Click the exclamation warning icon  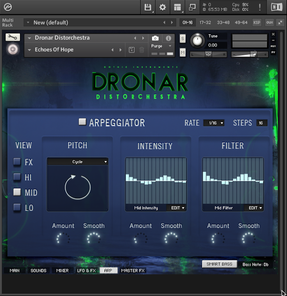point(260,7)
